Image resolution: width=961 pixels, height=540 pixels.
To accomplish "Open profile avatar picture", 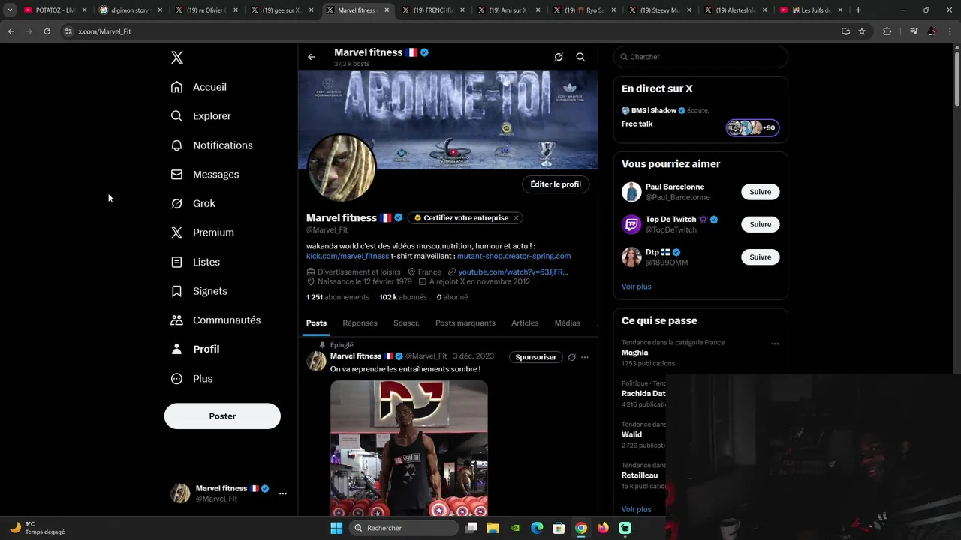I will (342, 168).
